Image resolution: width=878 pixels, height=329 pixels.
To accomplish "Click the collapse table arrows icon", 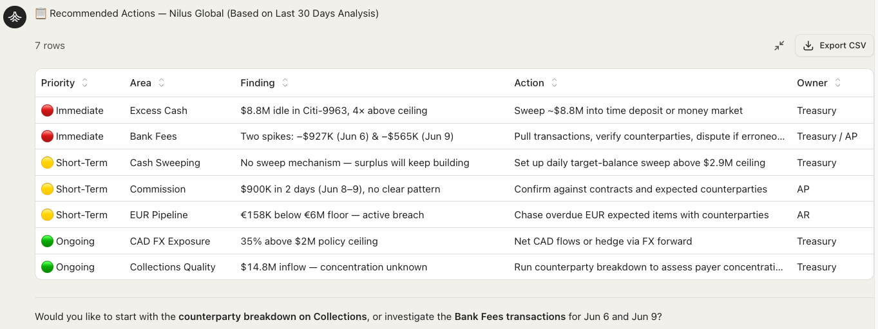I will pos(779,46).
